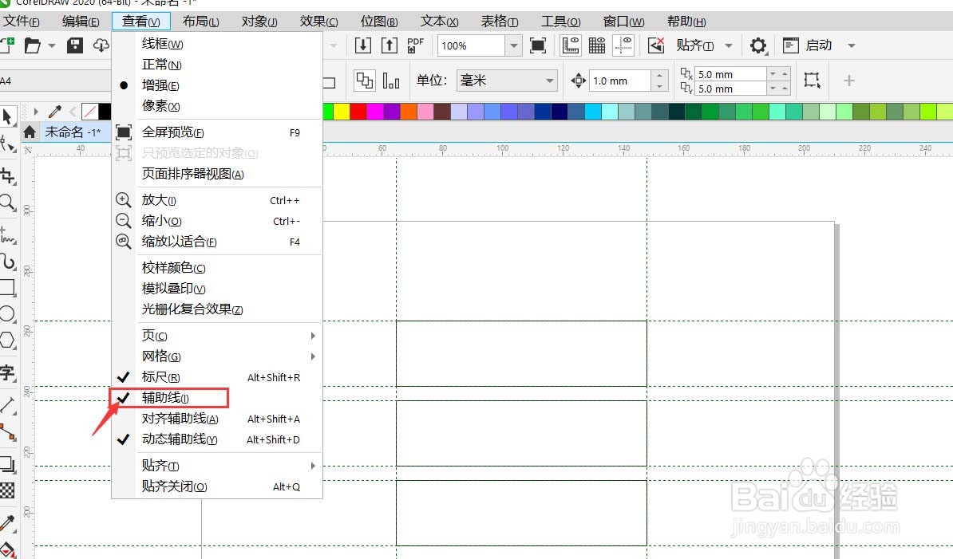Screen dimensions: 953x559
Task: Click the nudge distance 1.0 mm field
Action: coord(620,81)
